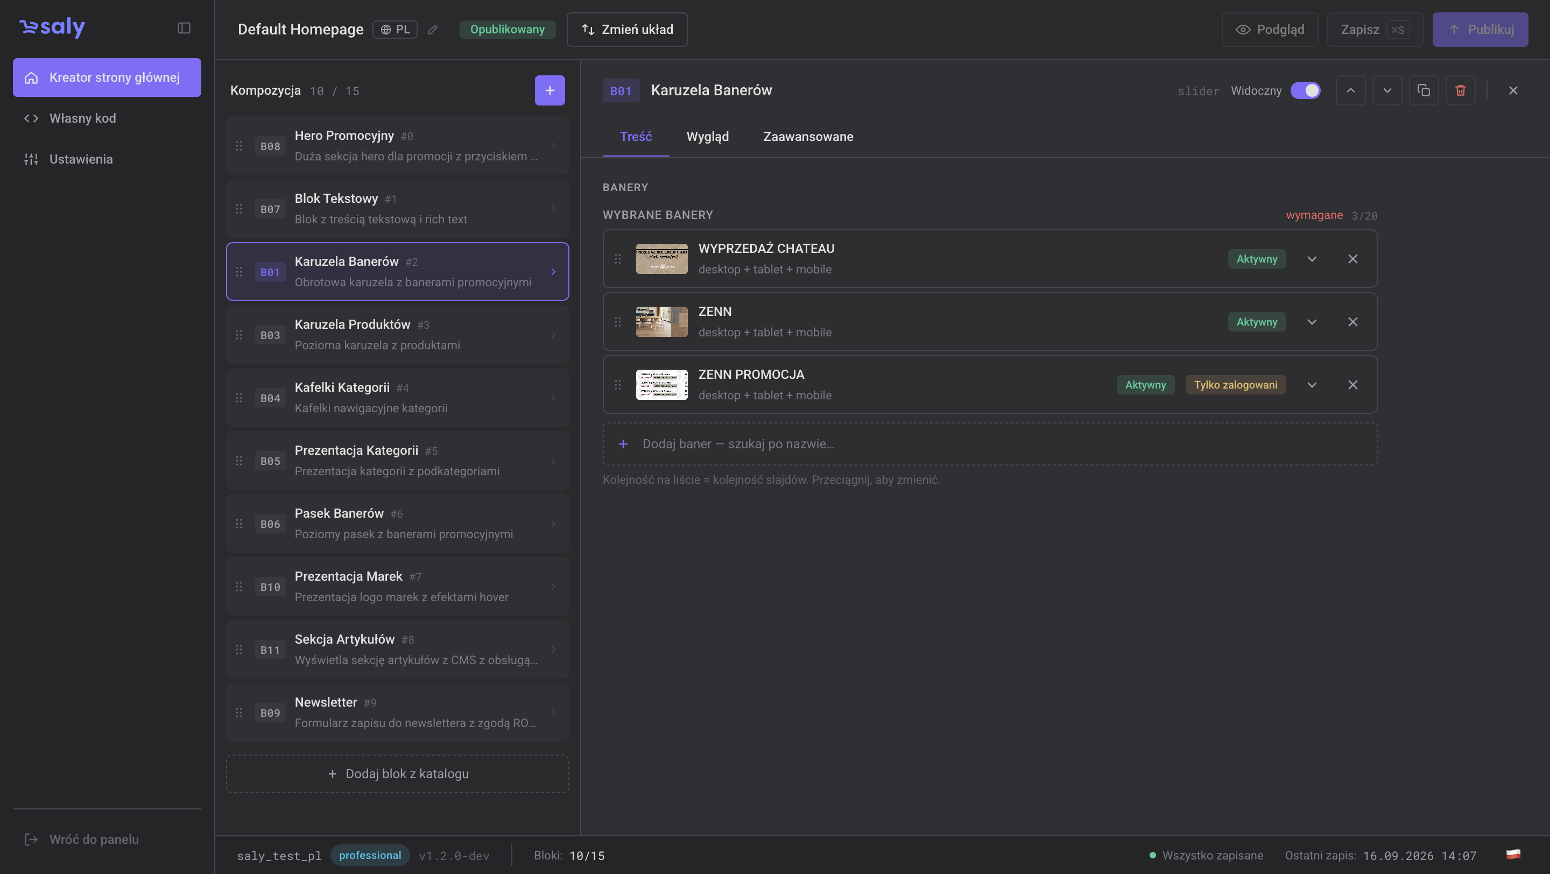
Task: Focus Dodaj baner search field
Action: coord(989,444)
